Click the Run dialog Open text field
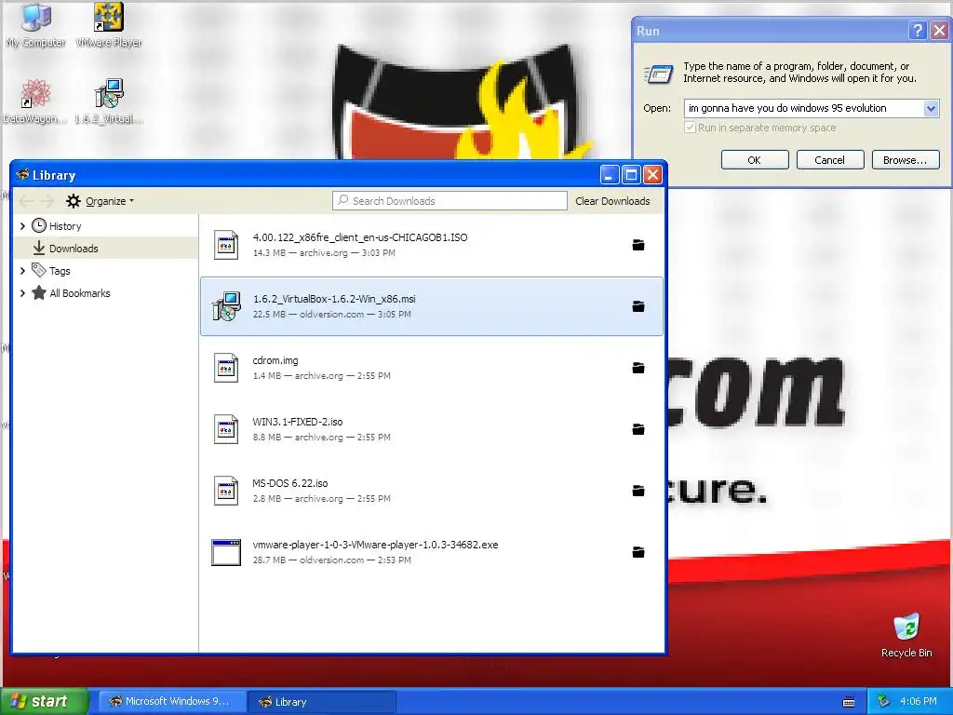953x715 pixels. coord(804,108)
